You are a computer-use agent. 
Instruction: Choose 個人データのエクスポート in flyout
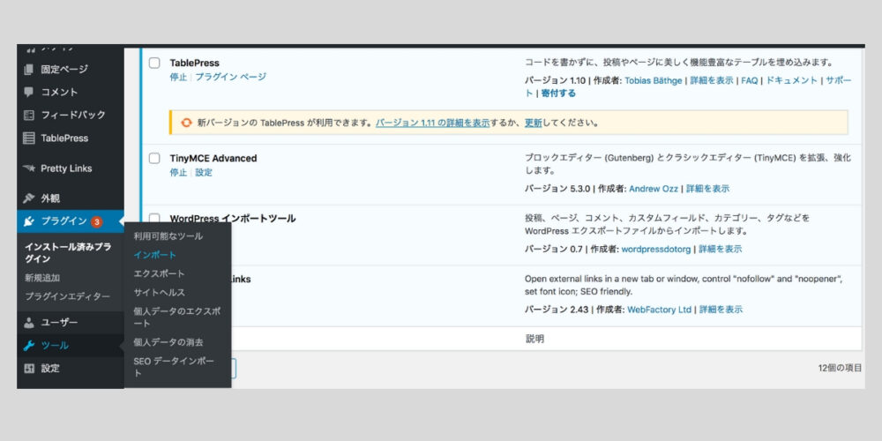(176, 318)
